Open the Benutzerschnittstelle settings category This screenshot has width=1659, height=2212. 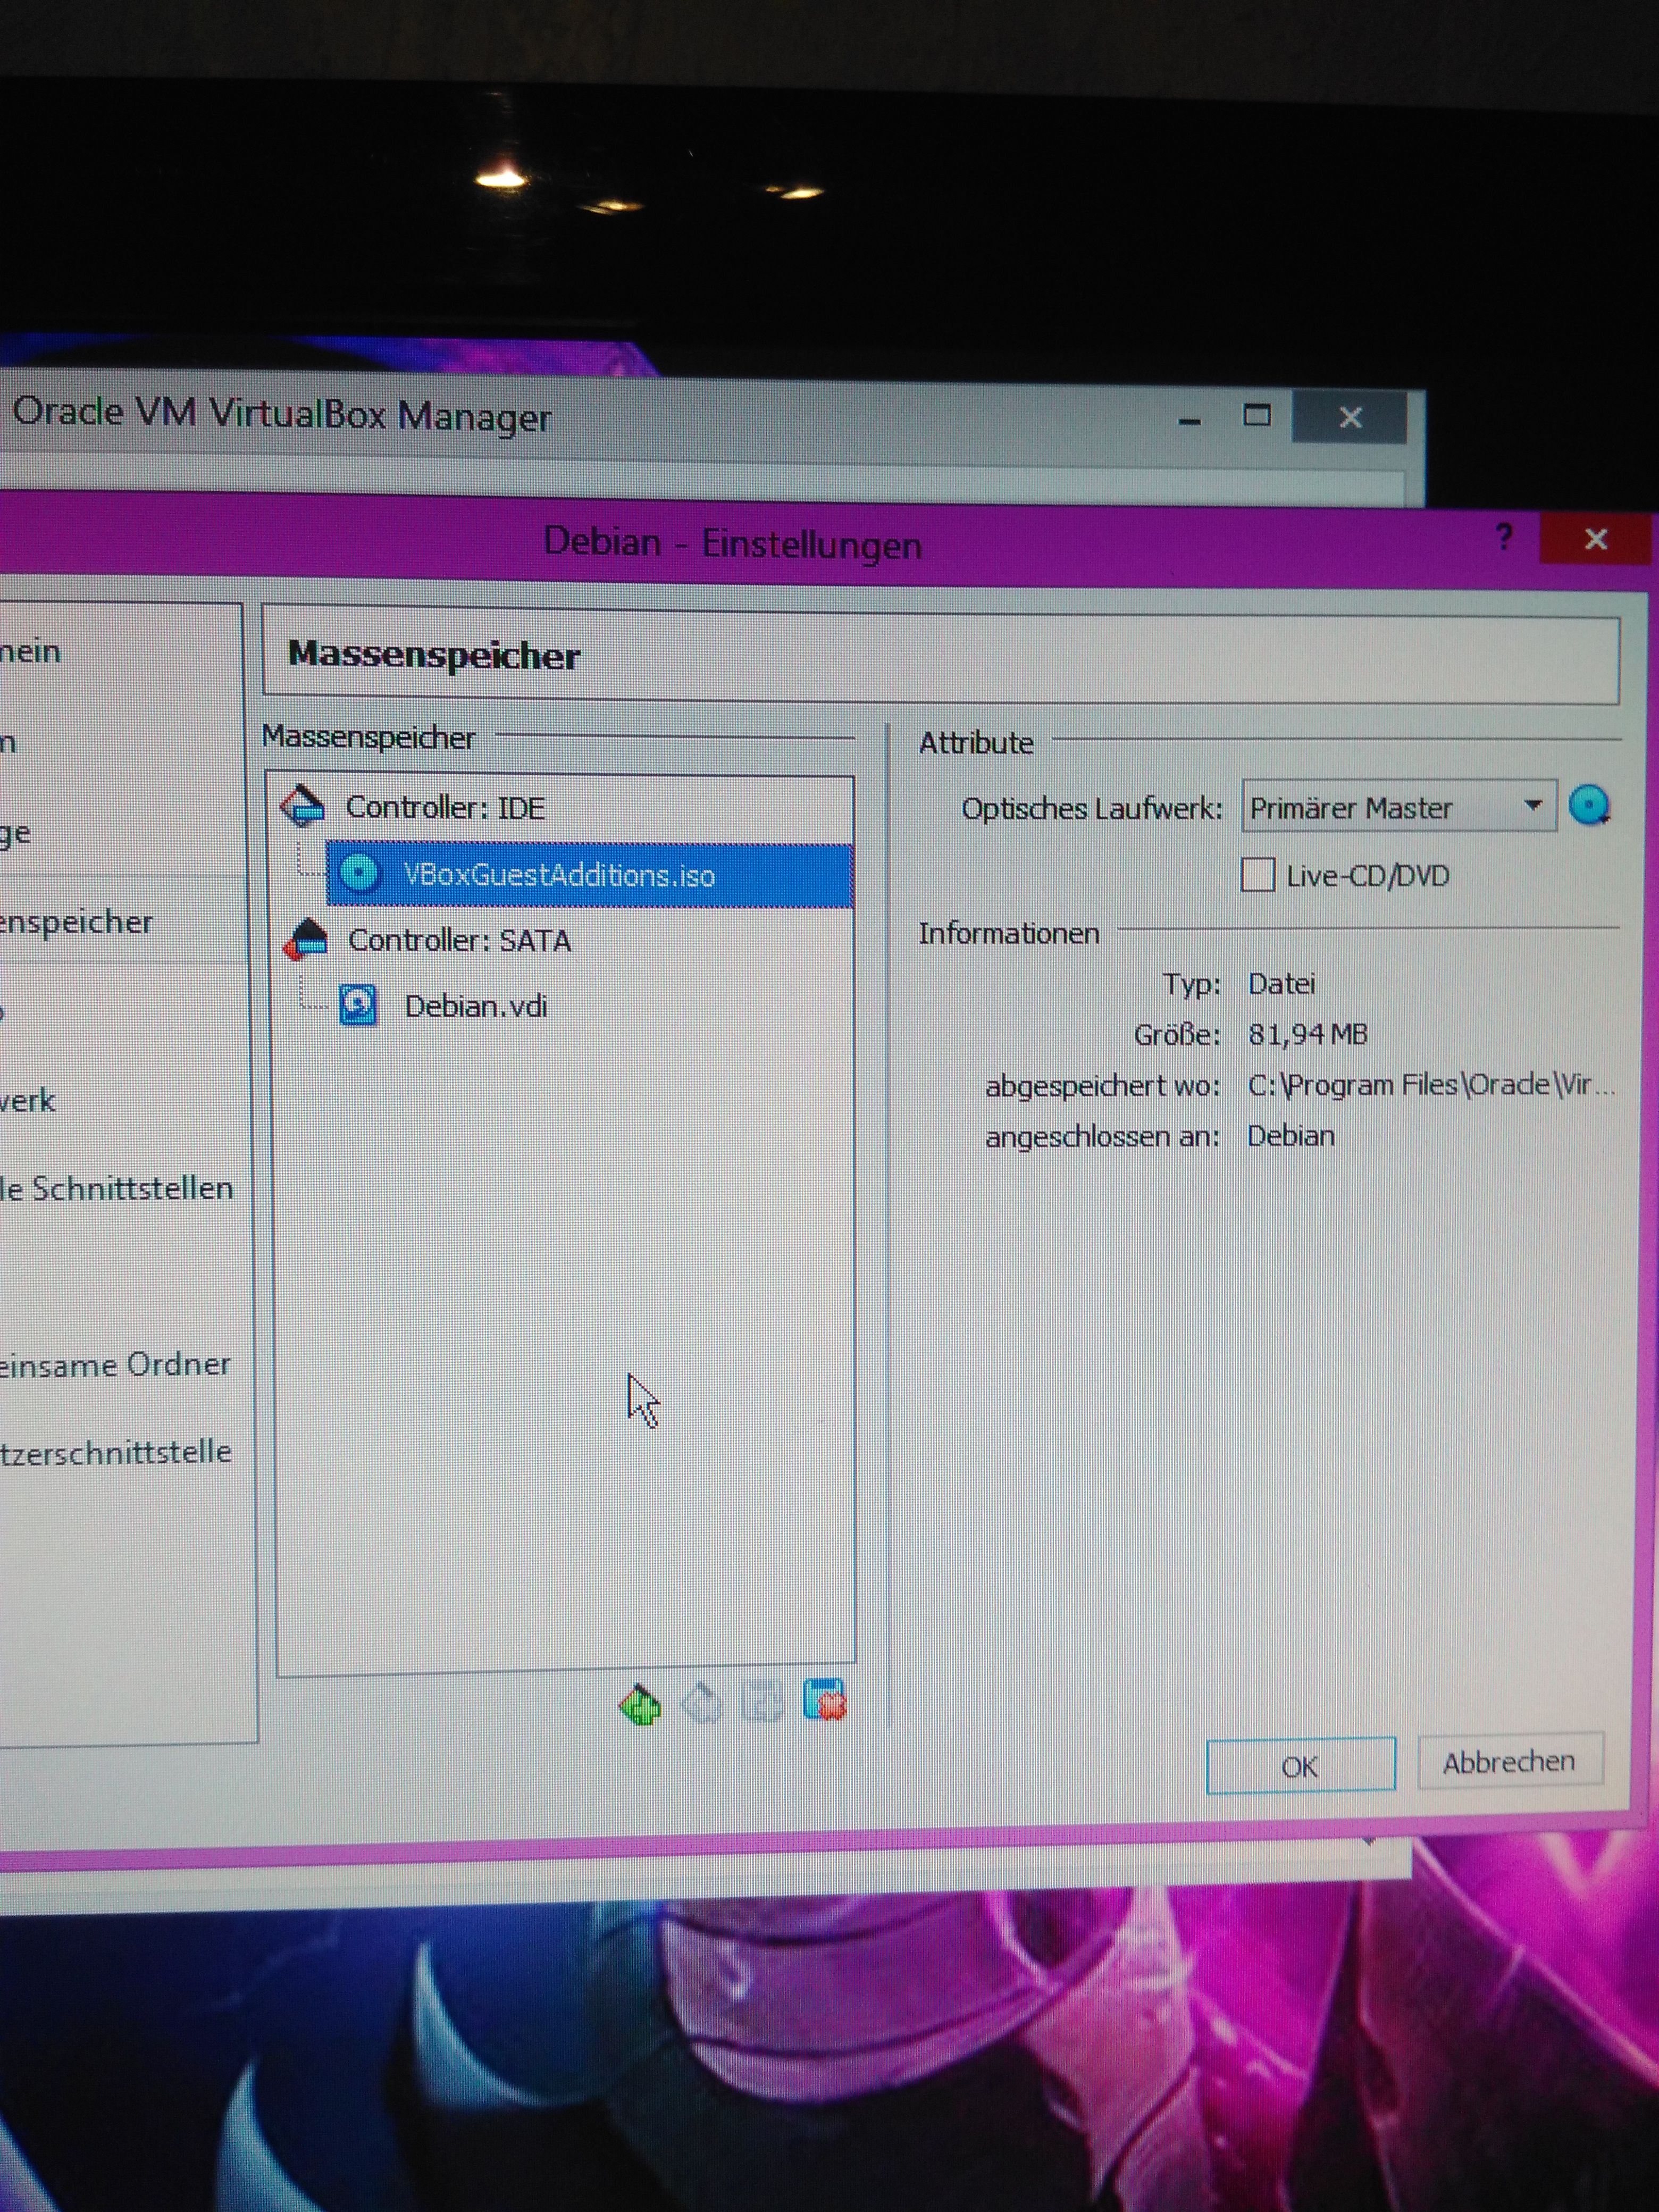[x=116, y=1451]
